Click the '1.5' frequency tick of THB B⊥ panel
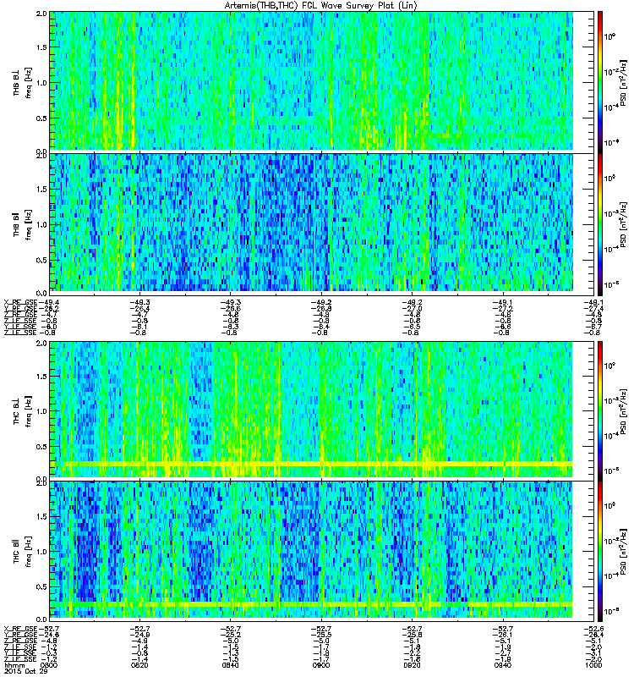 click(41, 47)
